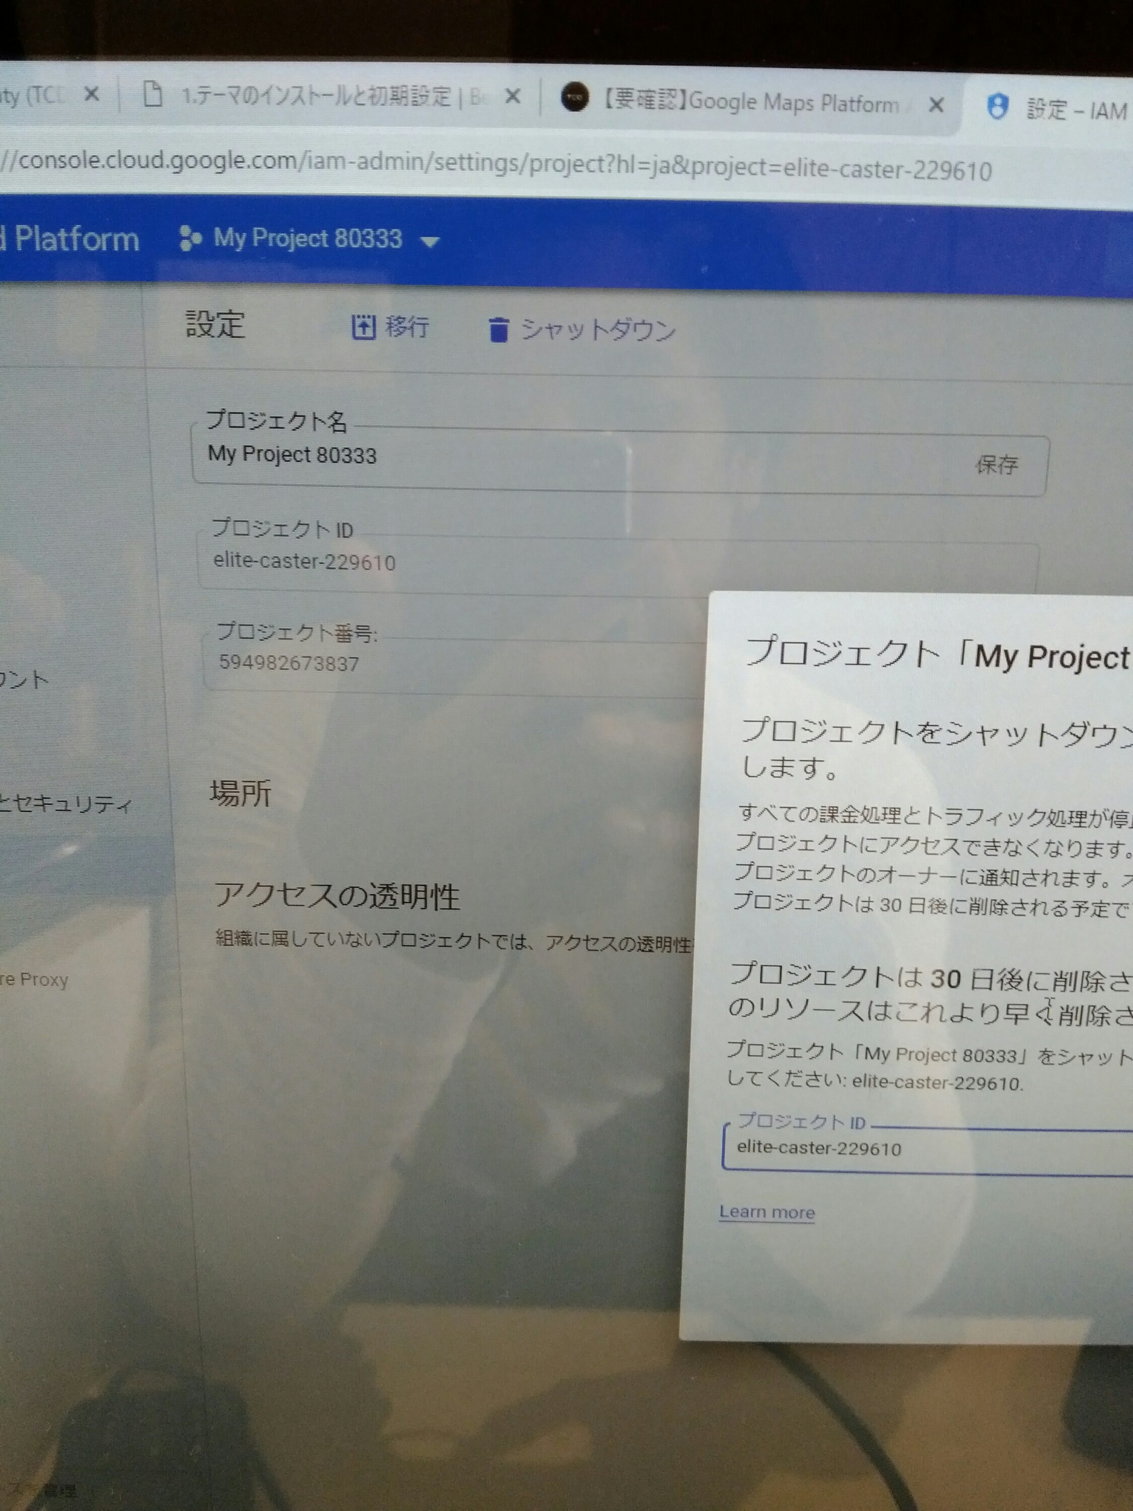Click the Learn more link in dialog
Screen dimensions: 1133x1511
tap(767, 1212)
